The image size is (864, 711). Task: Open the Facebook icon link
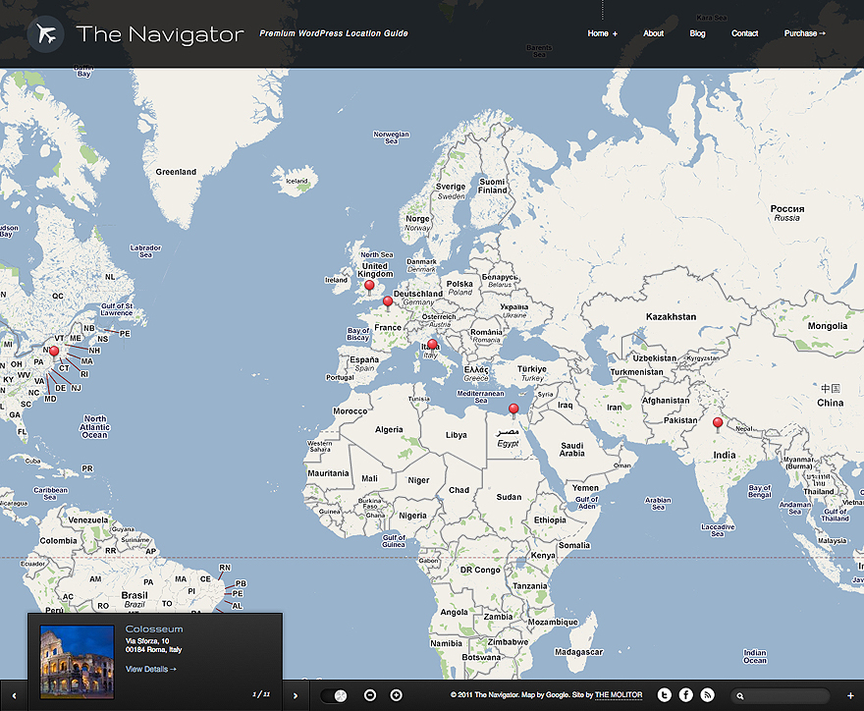pyautogui.click(x=686, y=695)
